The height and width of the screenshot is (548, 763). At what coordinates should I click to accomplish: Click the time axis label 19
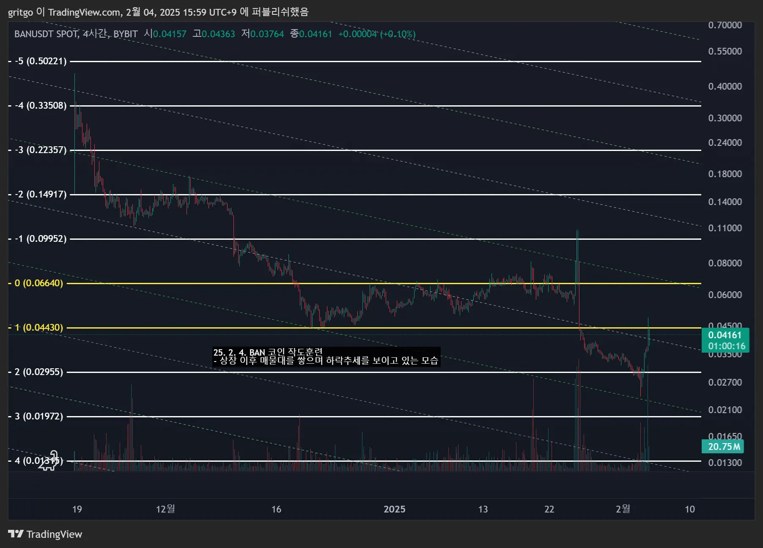click(x=77, y=509)
